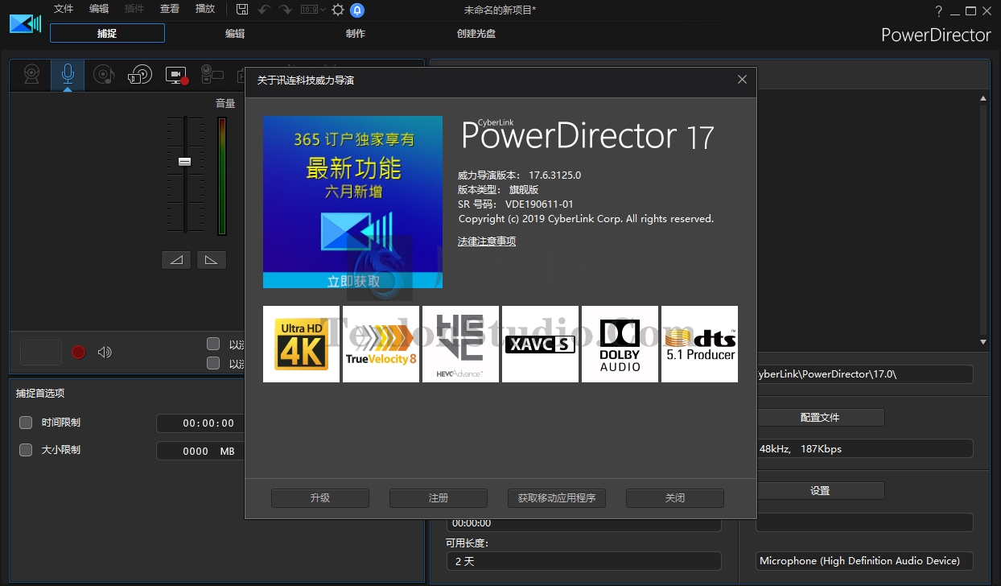Tick the upper checkbox beside record controls
The height and width of the screenshot is (586, 1001).
[213, 344]
